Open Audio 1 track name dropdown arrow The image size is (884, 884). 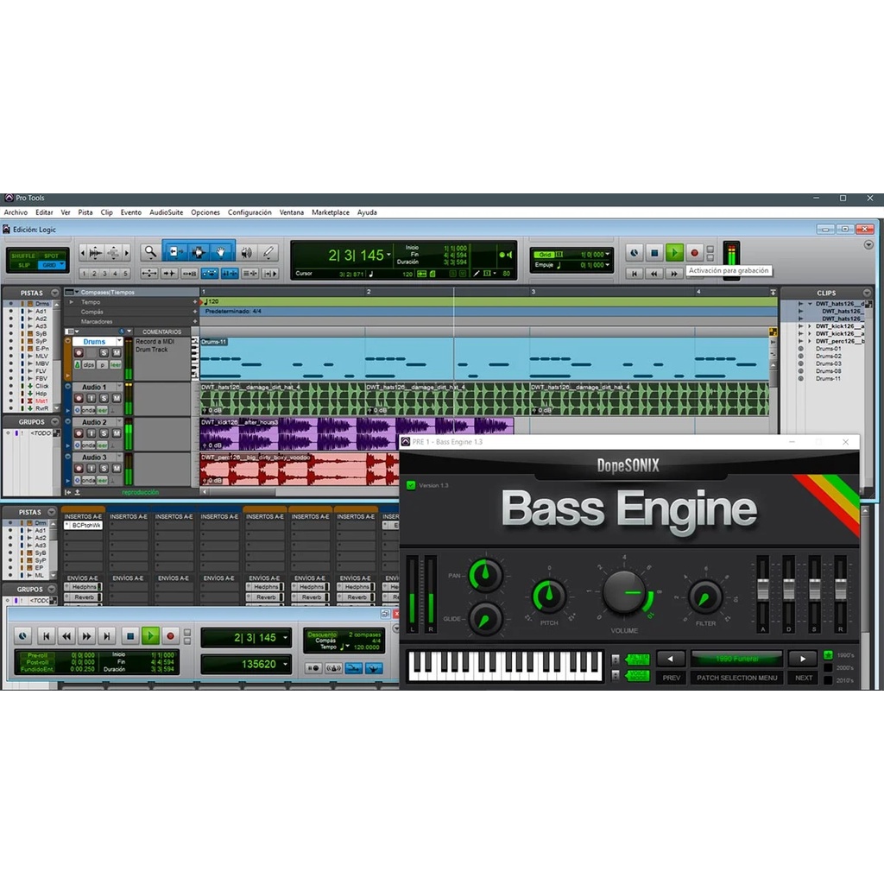pyautogui.click(x=119, y=387)
